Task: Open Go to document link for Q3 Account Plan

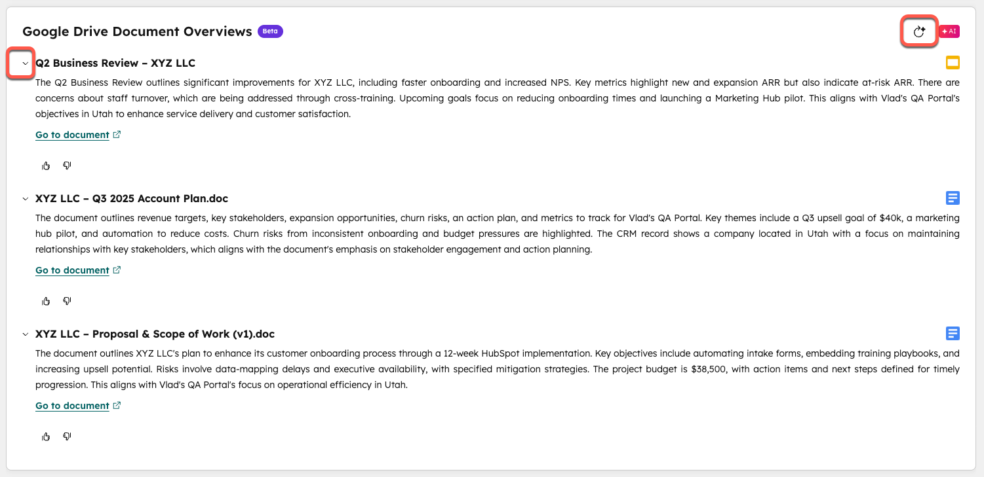Action: [72, 270]
